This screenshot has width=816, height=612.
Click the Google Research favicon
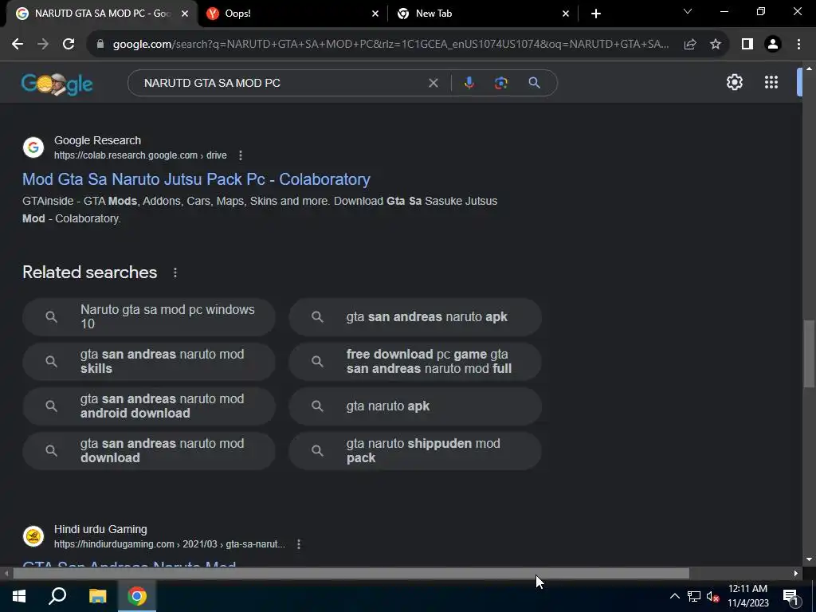[x=33, y=147]
